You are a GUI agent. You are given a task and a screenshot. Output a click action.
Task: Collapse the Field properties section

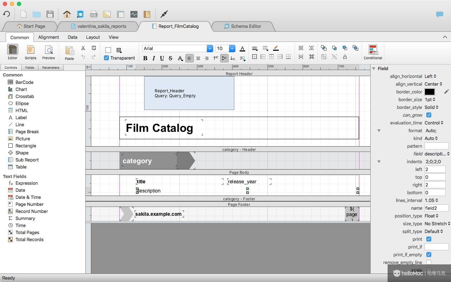coord(374,68)
